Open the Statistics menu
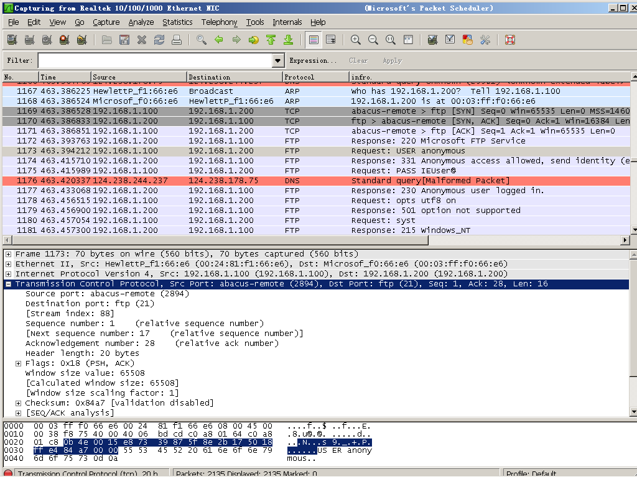This screenshot has width=637, height=477. tap(177, 22)
